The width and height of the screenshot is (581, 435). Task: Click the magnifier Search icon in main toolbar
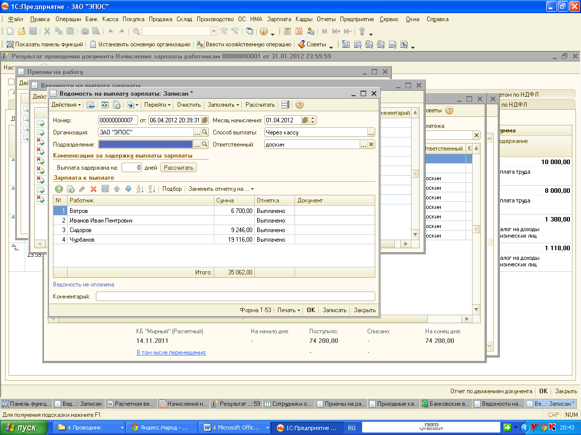click(136, 31)
